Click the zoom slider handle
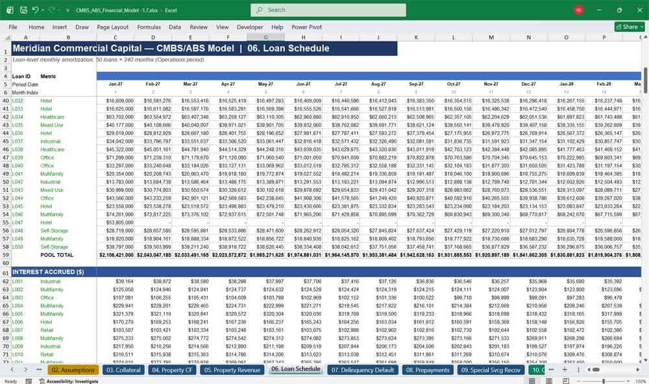 click(x=604, y=381)
